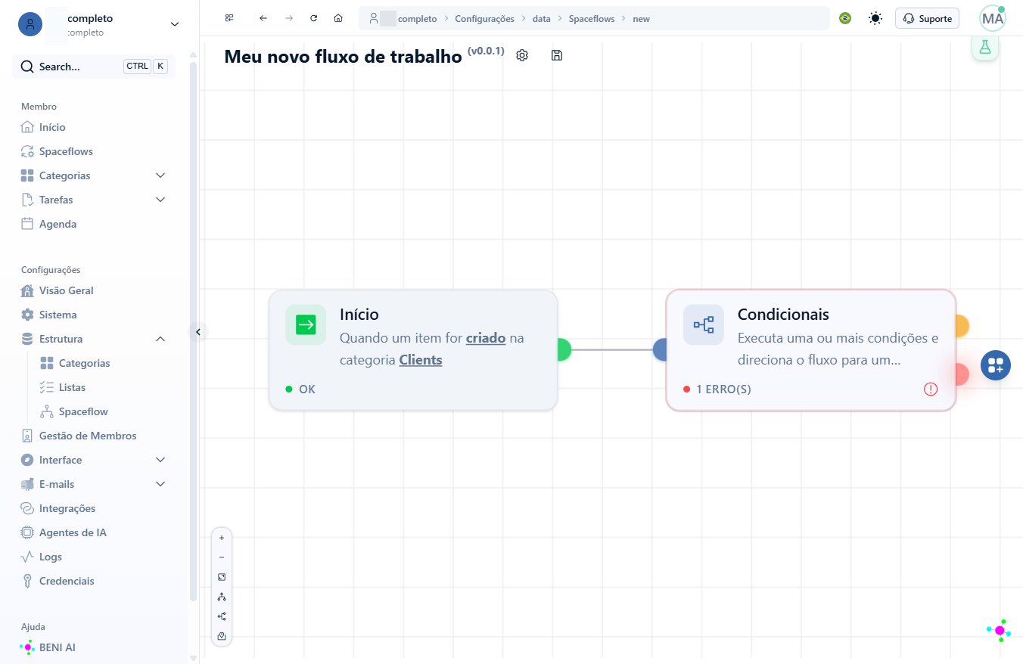The width and height of the screenshot is (1023, 664).
Task: Expand the Categorias member menu
Action: click(160, 175)
